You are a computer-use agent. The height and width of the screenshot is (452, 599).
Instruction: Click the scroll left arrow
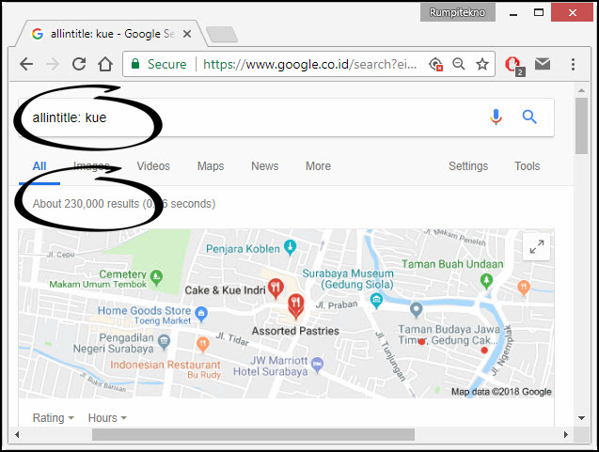(17, 434)
